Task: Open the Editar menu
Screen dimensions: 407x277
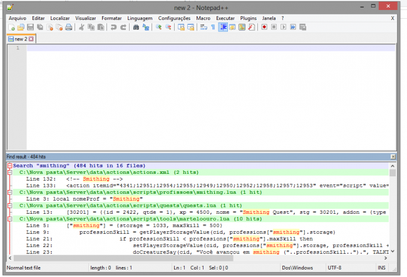Action: (x=38, y=18)
